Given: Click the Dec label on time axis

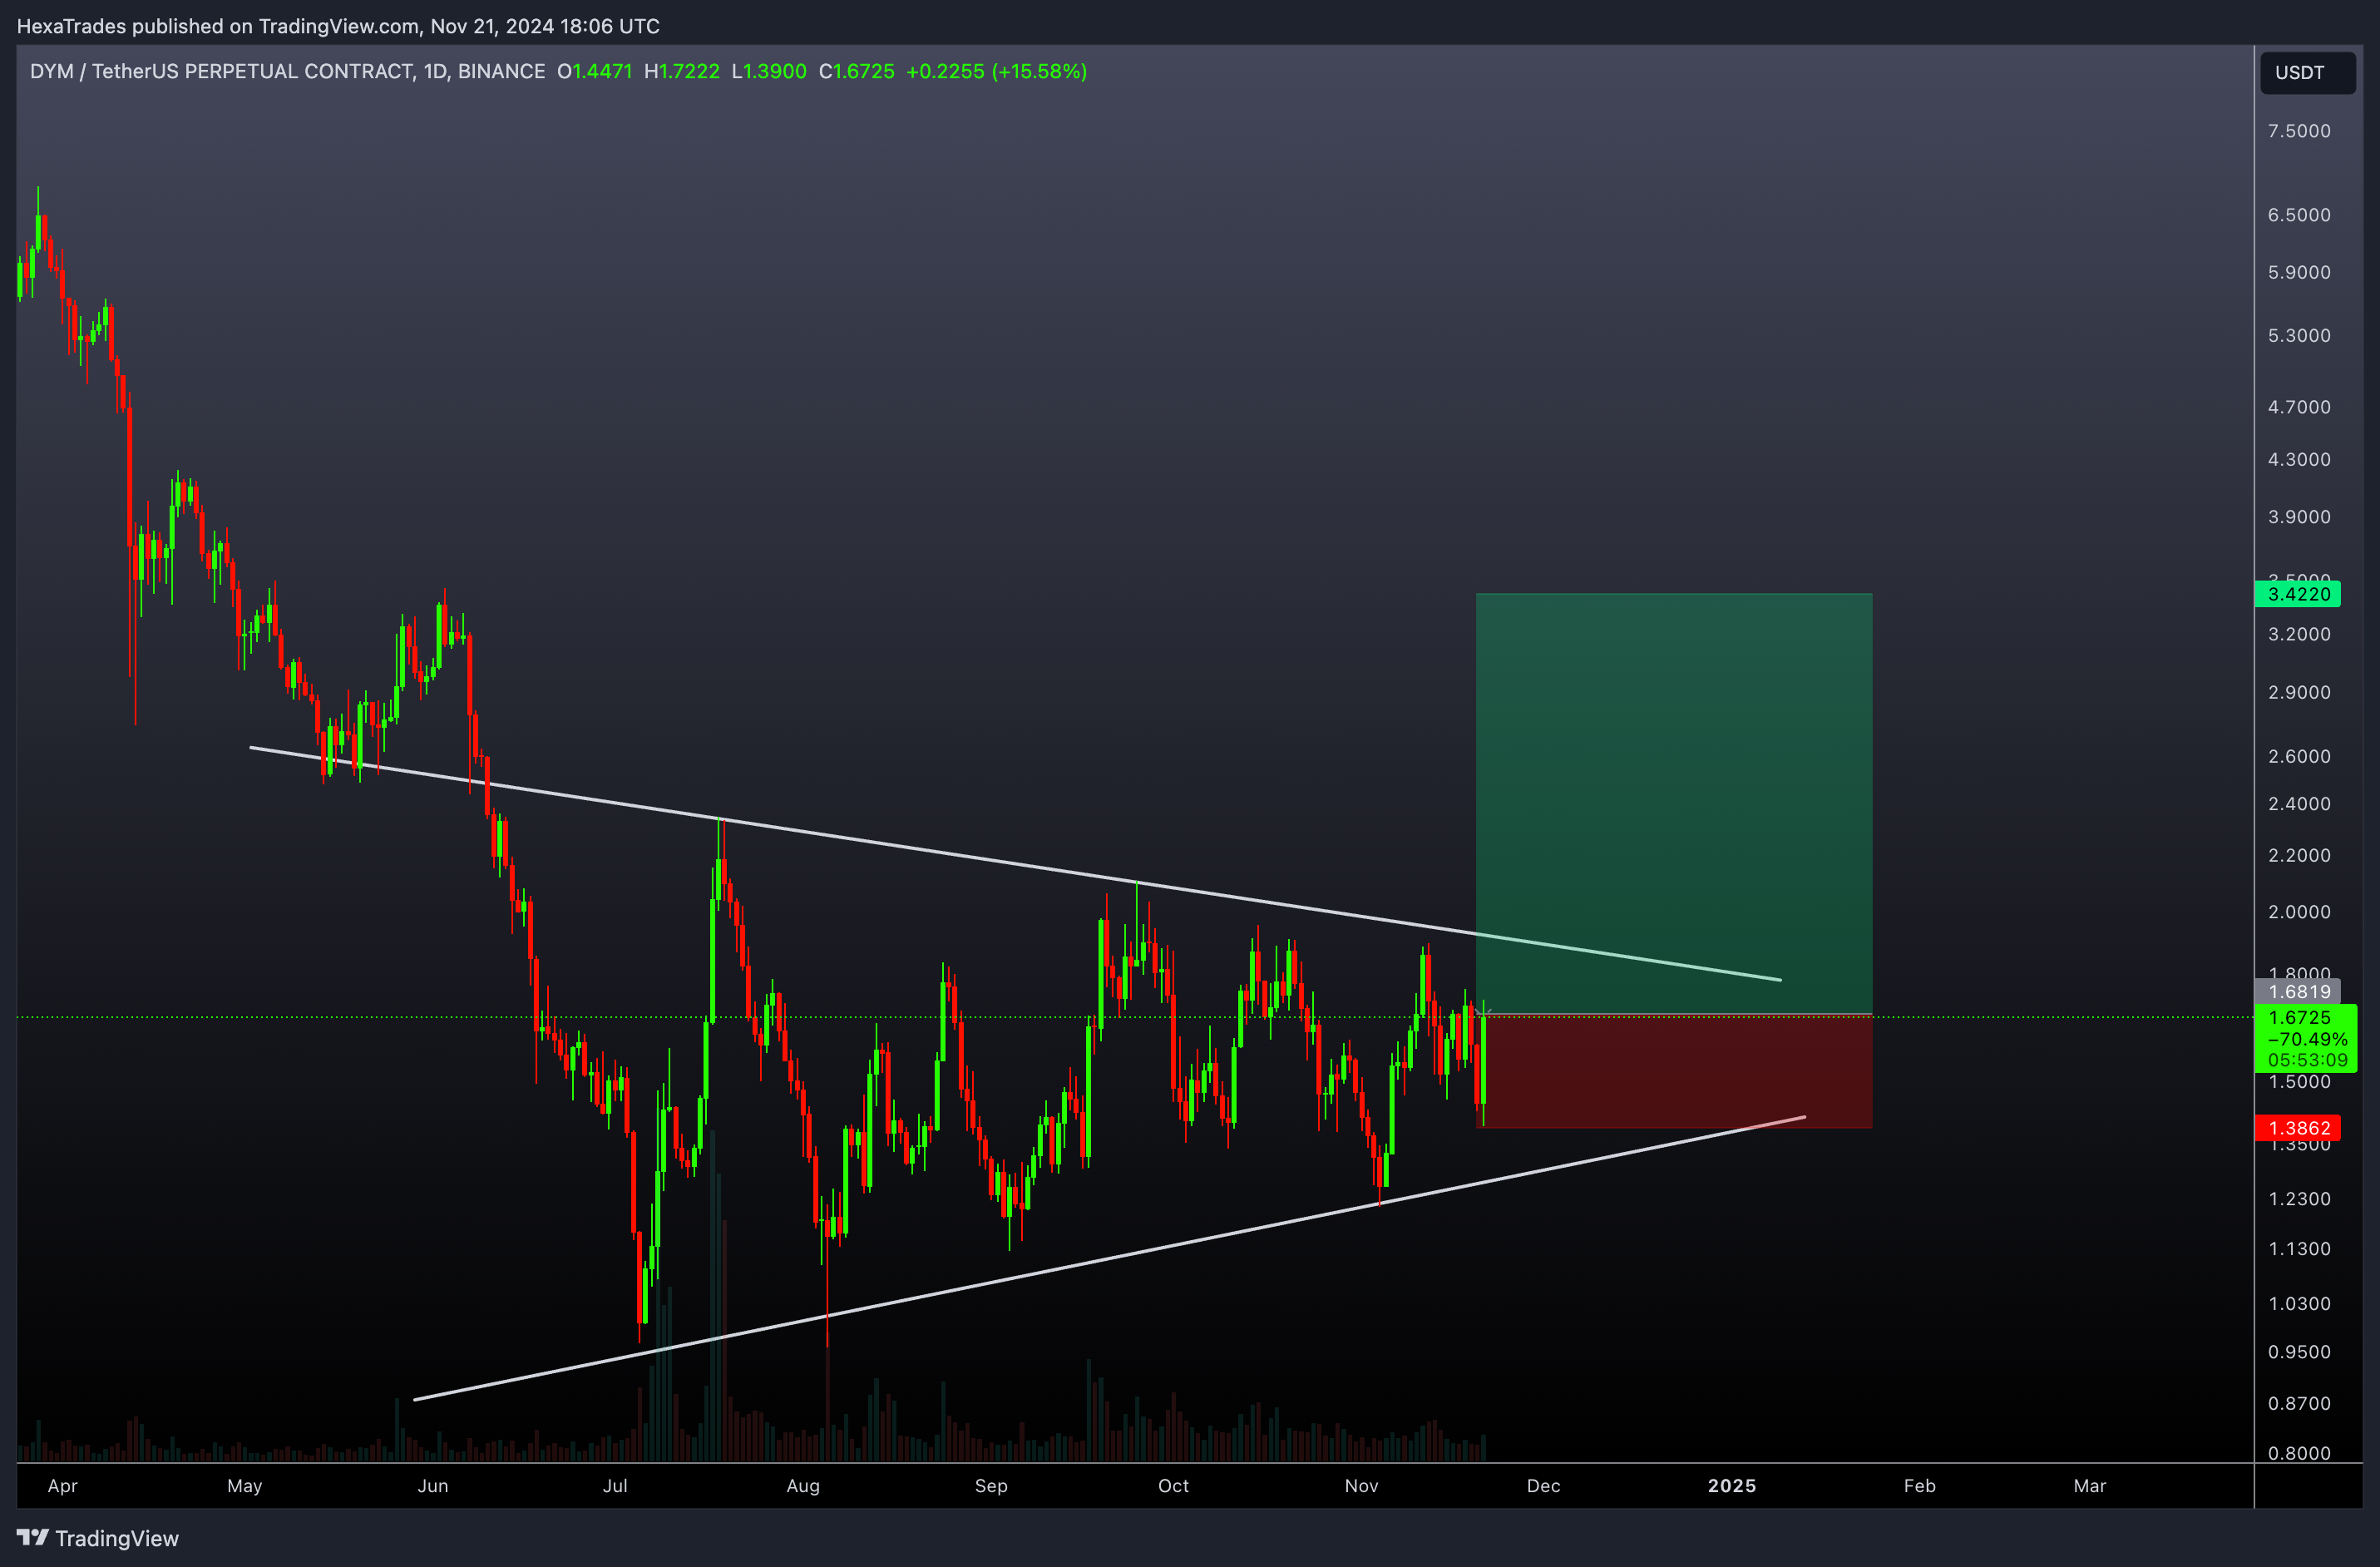Looking at the screenshot, I should (1543, 1485).
